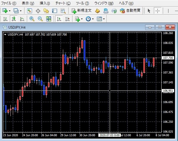Open the Strategy Tester magnifier icon
Screen dimensions: 178x141
coord(63,11)
